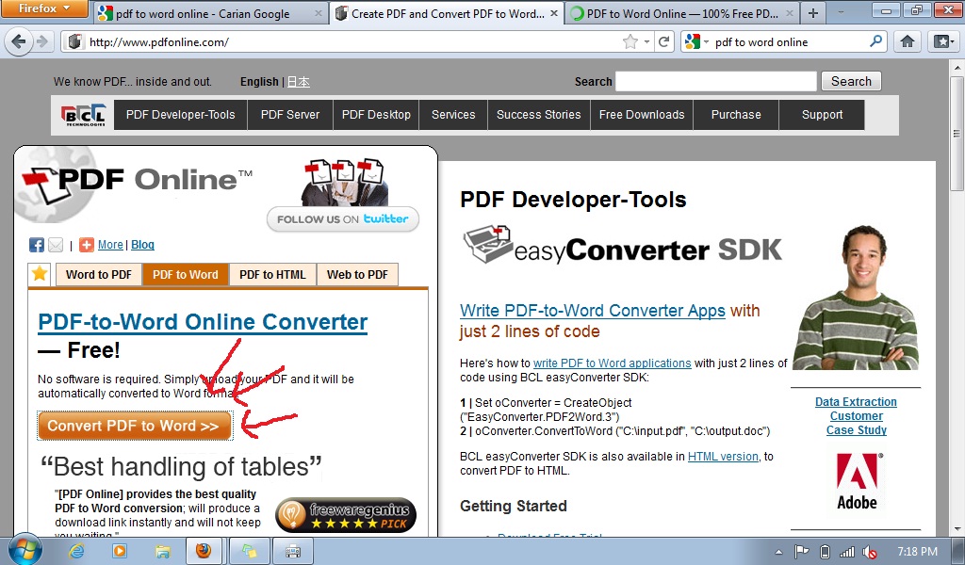Image resolution: width=965 pixels, height=565 pixels.
Task: Open PDF Desktop menu
Action: [376, 115]
